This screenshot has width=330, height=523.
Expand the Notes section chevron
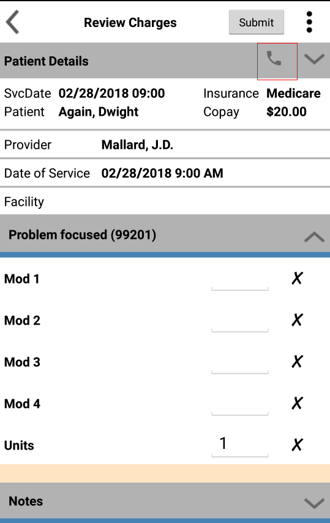coord(314,503)
